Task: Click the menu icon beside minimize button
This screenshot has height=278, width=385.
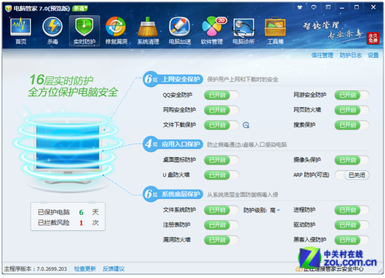Action: (x=328, y=8)
